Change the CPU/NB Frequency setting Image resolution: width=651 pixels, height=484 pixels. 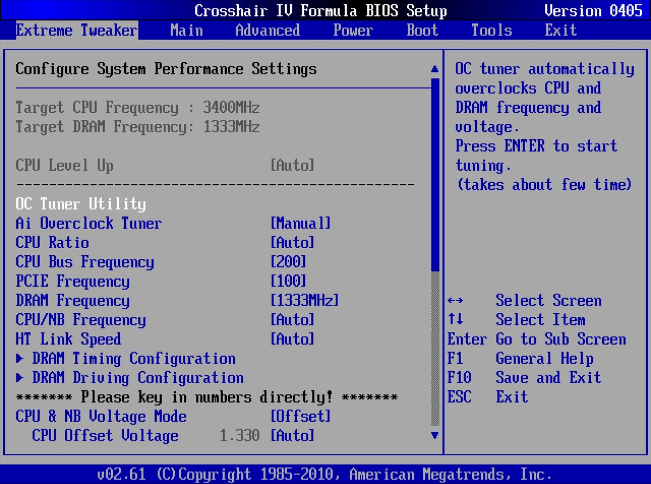pos(292,320)
